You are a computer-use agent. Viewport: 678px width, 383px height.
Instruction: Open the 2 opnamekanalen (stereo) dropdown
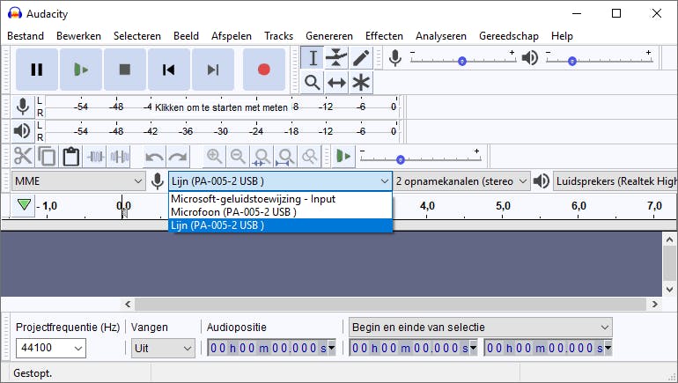[461, 181]
